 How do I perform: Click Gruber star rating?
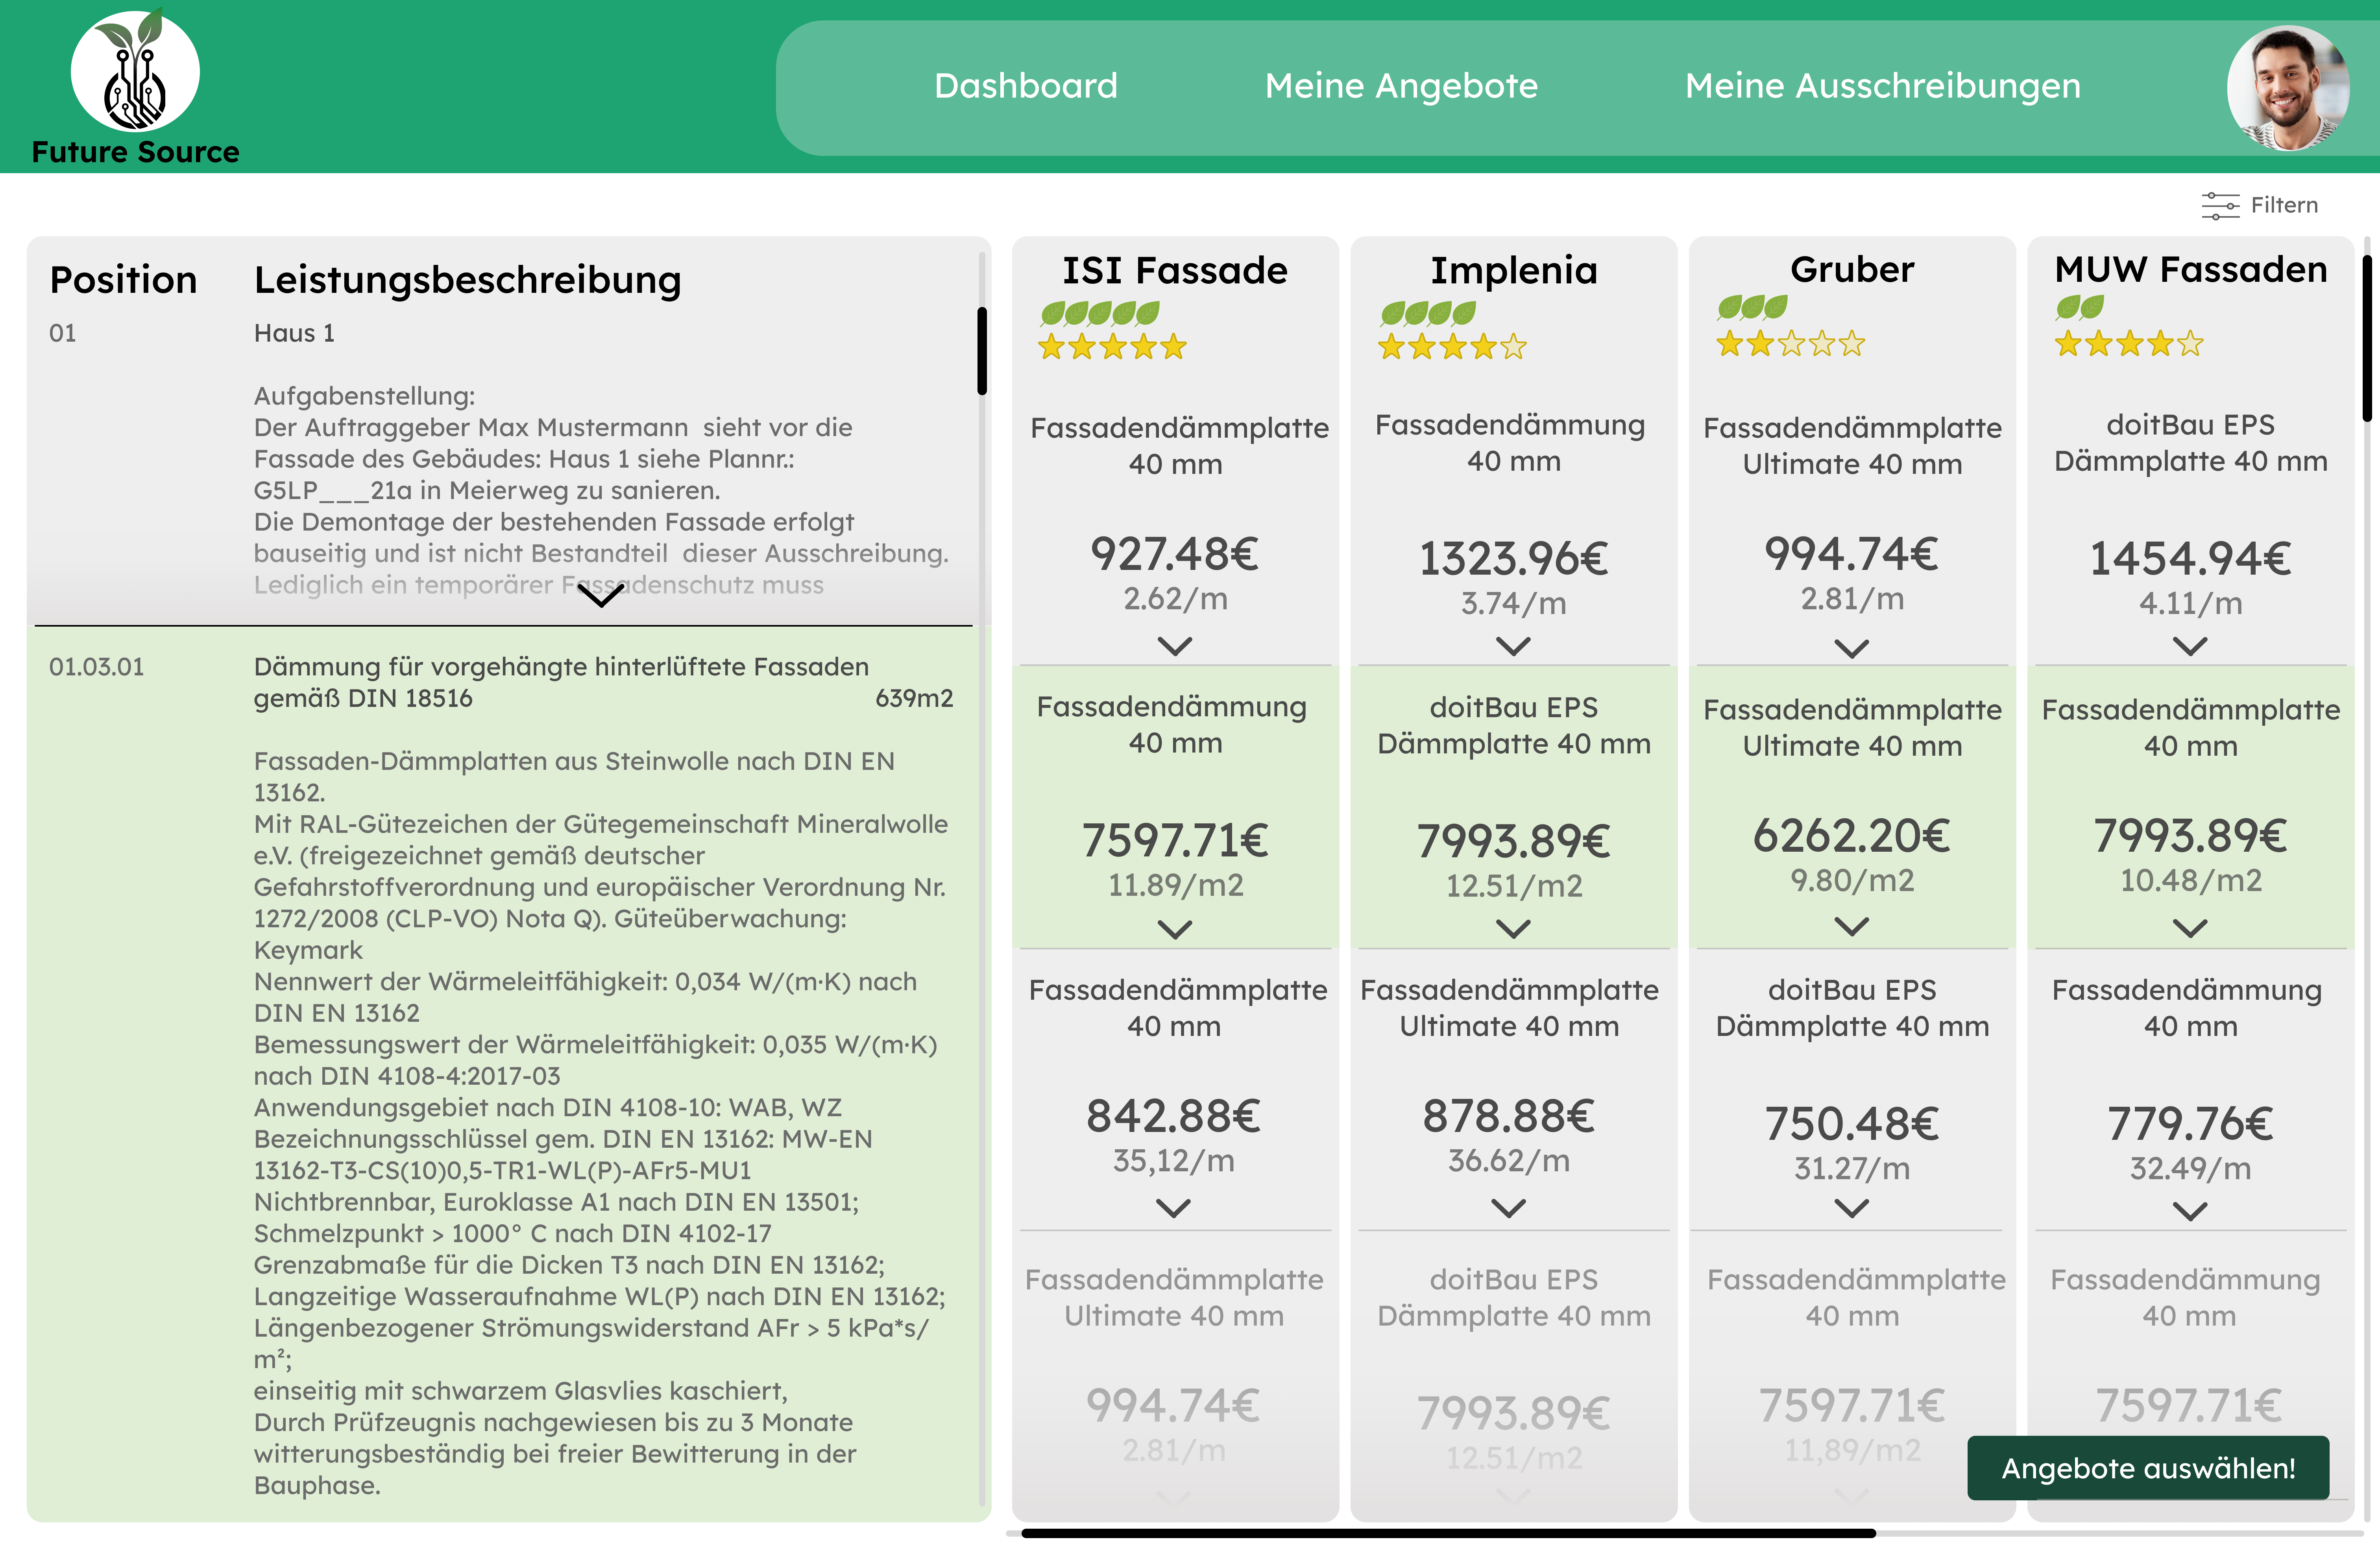[x=1790, y=344]
